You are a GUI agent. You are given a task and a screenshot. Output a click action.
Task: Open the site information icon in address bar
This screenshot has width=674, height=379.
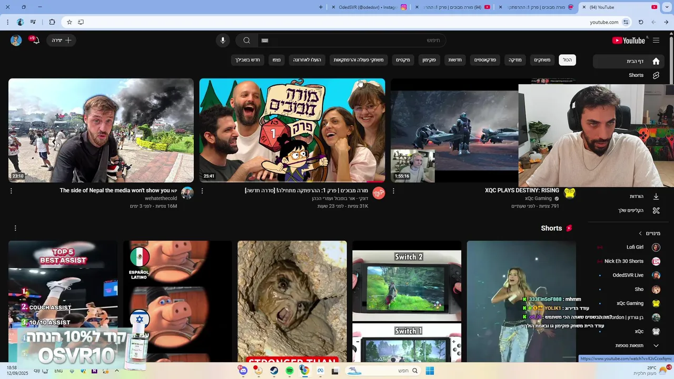tap(626, 22)
